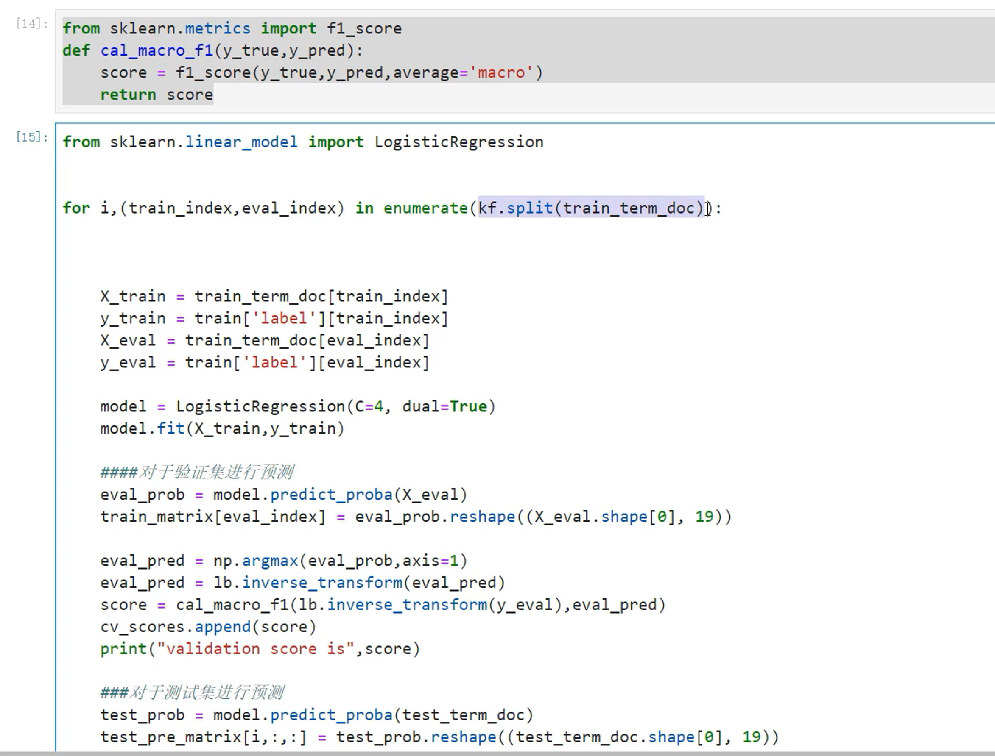Click the 'LogisticRegression' import name in cell 15
The width and height of the screenshot is (995, 756).
458,142
